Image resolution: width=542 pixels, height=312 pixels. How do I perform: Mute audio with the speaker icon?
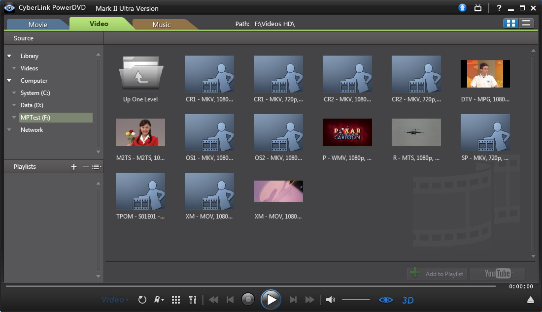(331, 300)
